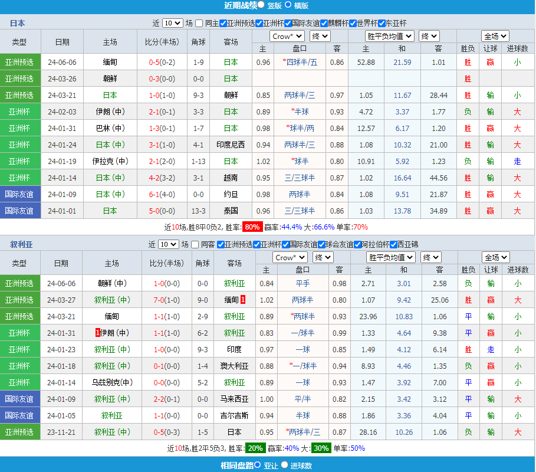Uncheck 世界杯 filter for Japan
536x472 pixels.
[x=353, y=23]
